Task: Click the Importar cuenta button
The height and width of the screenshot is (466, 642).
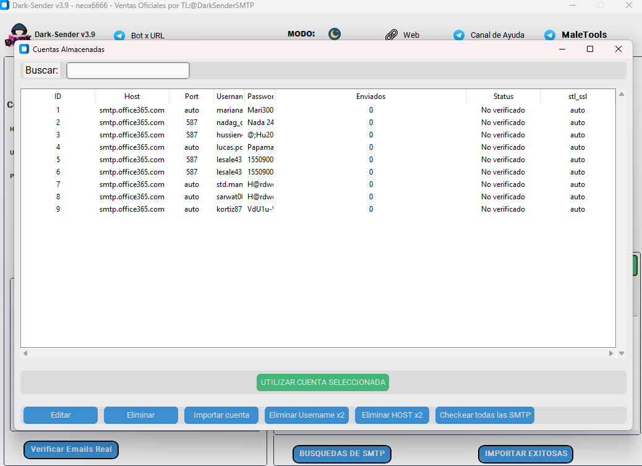Action: coord(221,415)
